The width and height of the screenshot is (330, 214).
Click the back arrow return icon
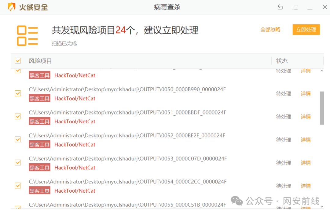(x=280, y=7)
